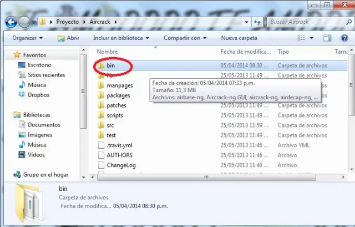The image size is (355, 227).
Task: Open Vídeos library
Action: [x=36, y=155]
